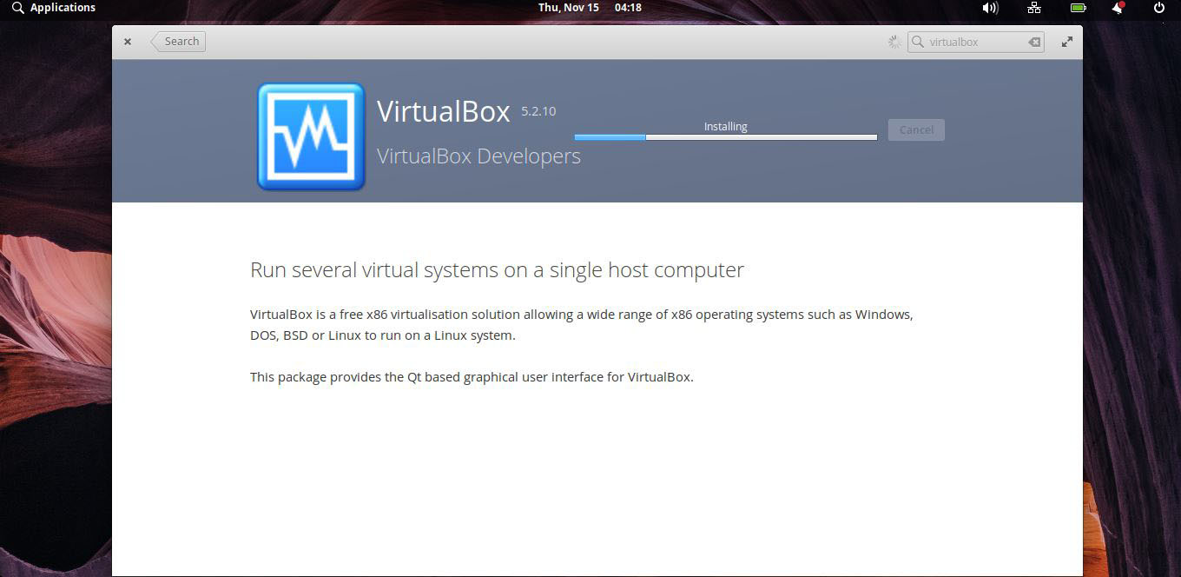Click the VirtualBox application icon
Image resolution: width=1181 pixels, height=577 pixels.
(x=310, y=136)
